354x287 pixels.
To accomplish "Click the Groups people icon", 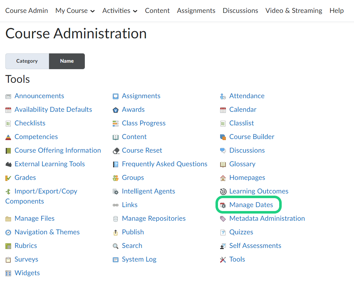I will (x=116, y=178).
